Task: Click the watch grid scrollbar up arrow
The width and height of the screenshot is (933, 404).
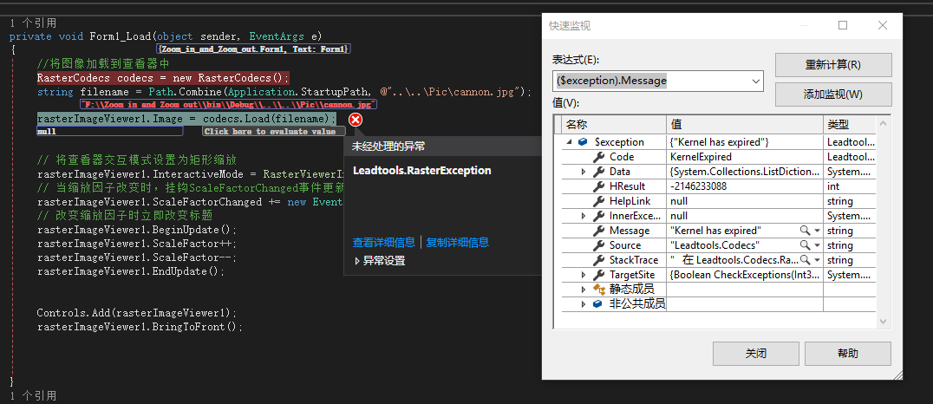Action: pyautogui.click(x=884, y=124)
